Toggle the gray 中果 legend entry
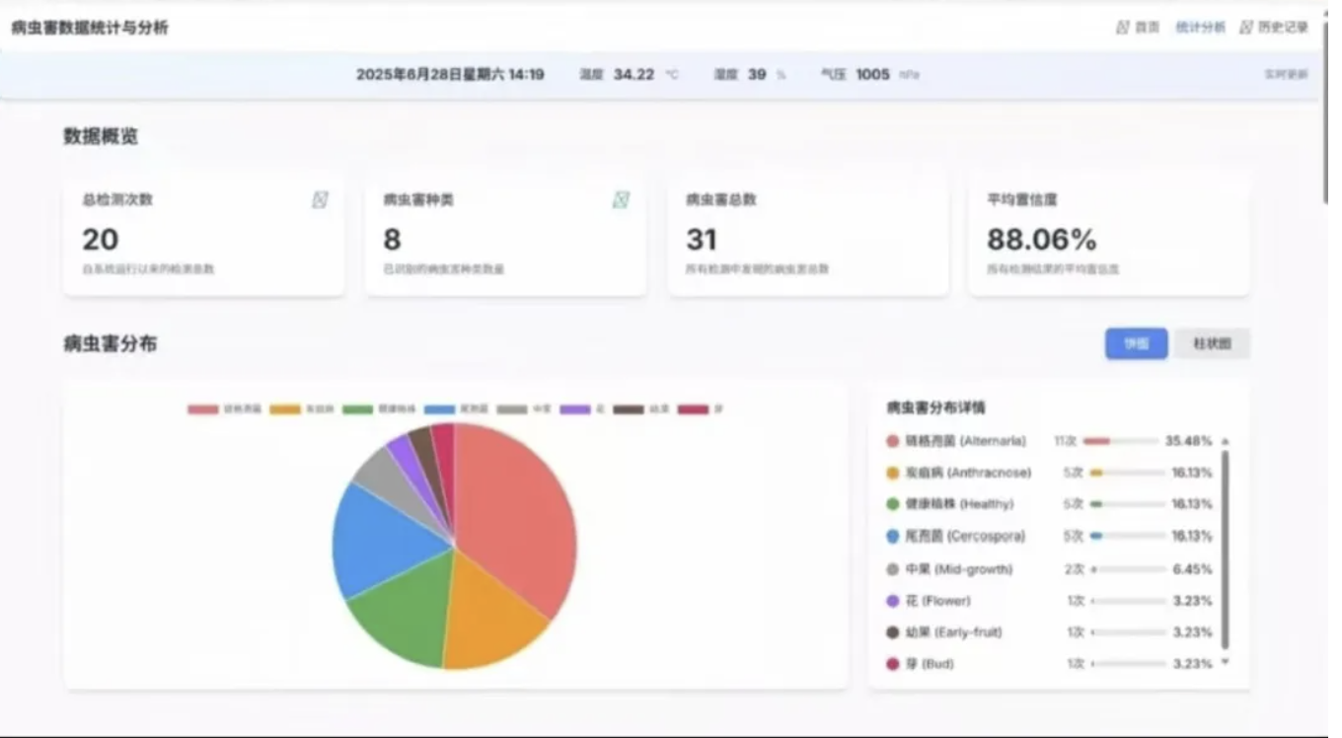The width and height of the screenshot is (1342, 738). (x=525, y=408)
